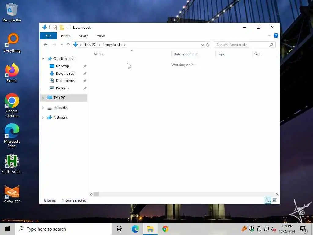Click New folder icon in title bar
Viewport: 313px width, 235px height.
tap(61, 28)
